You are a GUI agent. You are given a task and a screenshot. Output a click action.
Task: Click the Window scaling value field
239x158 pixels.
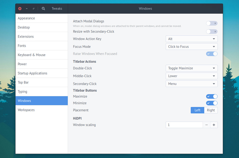pyautogui.click(x=184, y=125)
